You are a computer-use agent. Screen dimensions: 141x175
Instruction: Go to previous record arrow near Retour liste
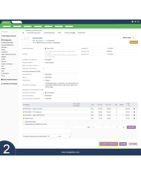[x=133, y=38]
